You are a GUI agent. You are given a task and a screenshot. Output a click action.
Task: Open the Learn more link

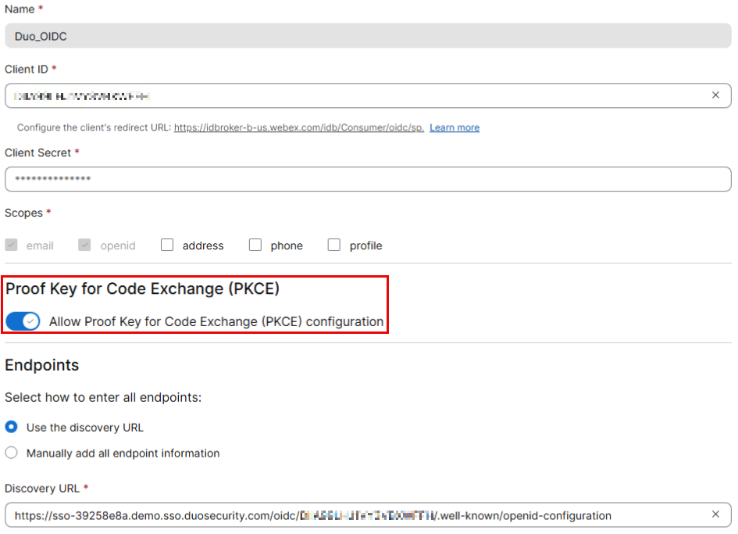455,127
